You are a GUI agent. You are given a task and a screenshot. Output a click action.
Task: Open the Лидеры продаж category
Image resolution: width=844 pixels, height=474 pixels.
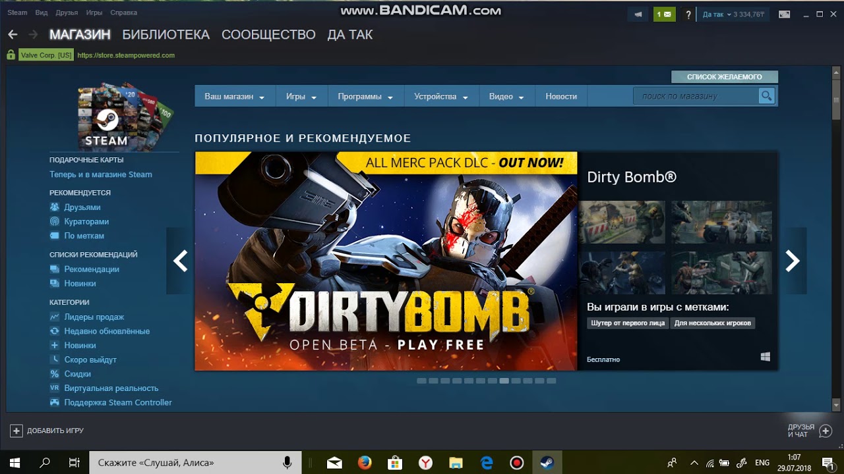[94, 317]
